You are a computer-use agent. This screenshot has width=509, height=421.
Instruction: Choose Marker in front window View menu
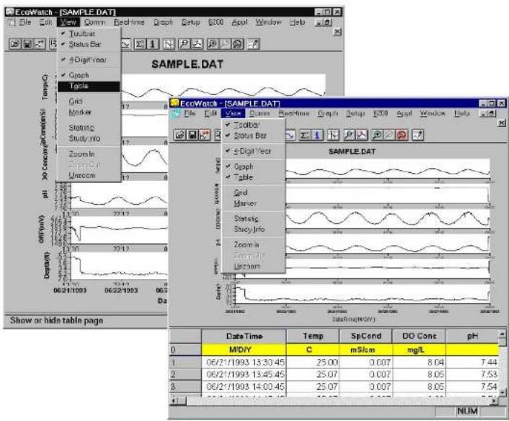click(x=253, y=203)
